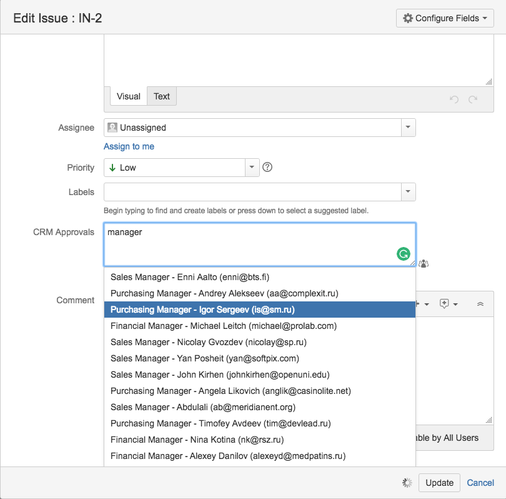Click the Assign to me link
Screen dimensions: 506x499
[x=129, y=146]
